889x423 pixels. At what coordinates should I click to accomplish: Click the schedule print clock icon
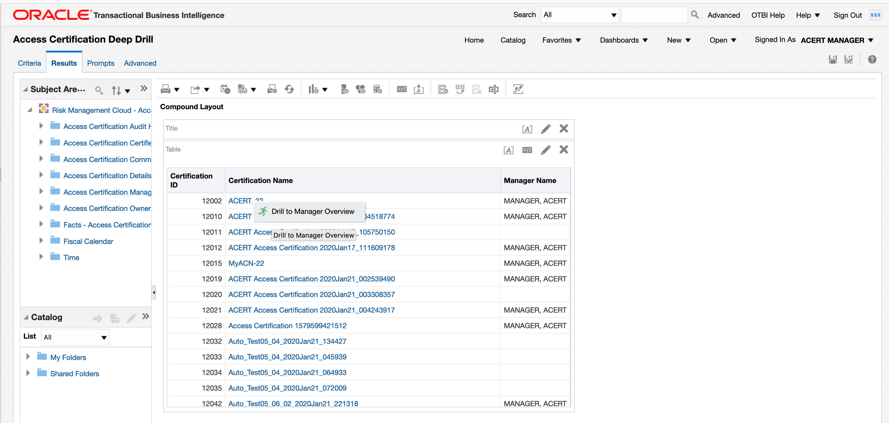coord(225,89)
